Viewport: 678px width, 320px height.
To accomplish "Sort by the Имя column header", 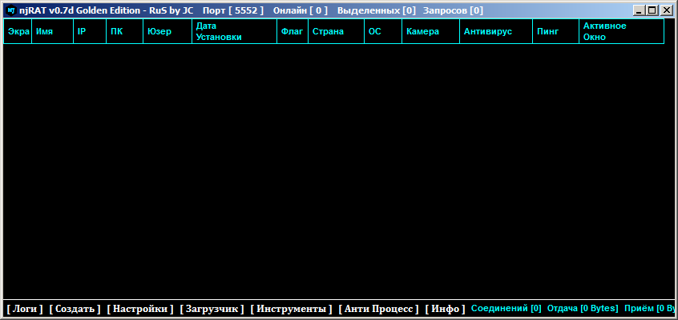I will coord(52,31).
